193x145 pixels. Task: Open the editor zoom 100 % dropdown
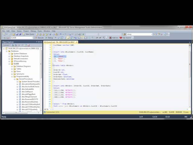(x=51, y=109)
